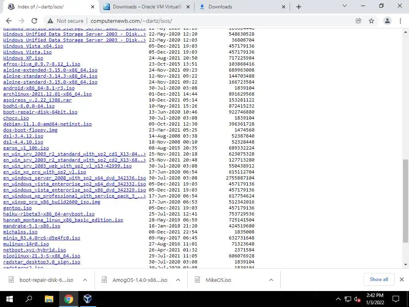The width and height of the screenshot is (409, 307).
Task: Open File Explorer from taskbar
Action: tap(49, 299)
